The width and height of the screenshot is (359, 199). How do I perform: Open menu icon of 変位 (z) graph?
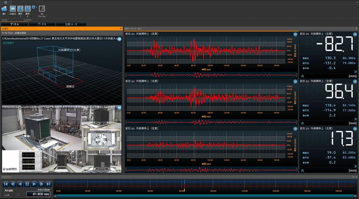(295, 129)
